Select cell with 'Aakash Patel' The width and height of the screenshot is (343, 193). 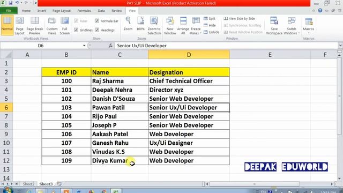coord(120,134)
